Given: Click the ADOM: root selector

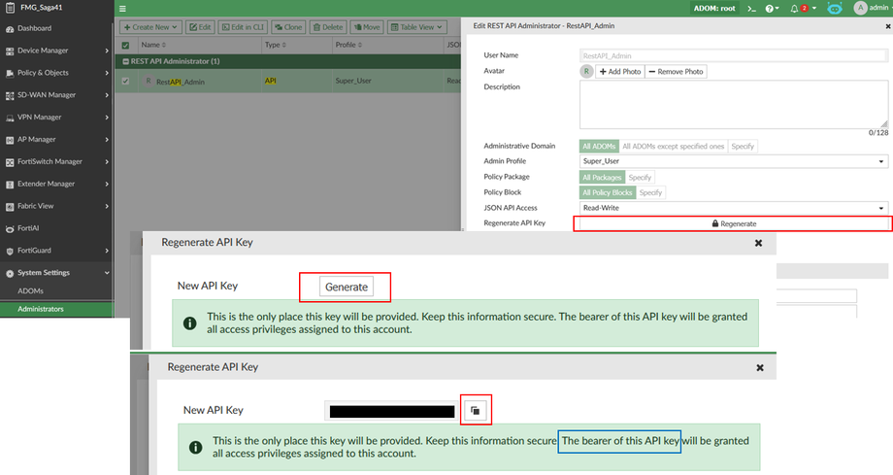Looking at the screenshot, I should coord(714,9).
